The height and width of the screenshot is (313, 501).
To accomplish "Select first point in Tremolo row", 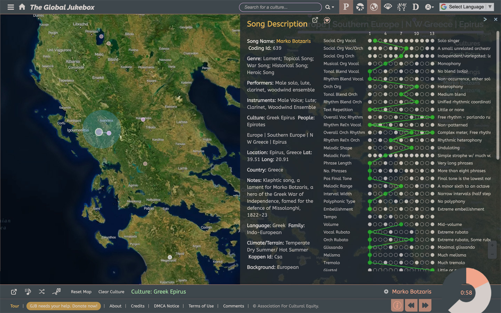I will [x=370, y=263].
